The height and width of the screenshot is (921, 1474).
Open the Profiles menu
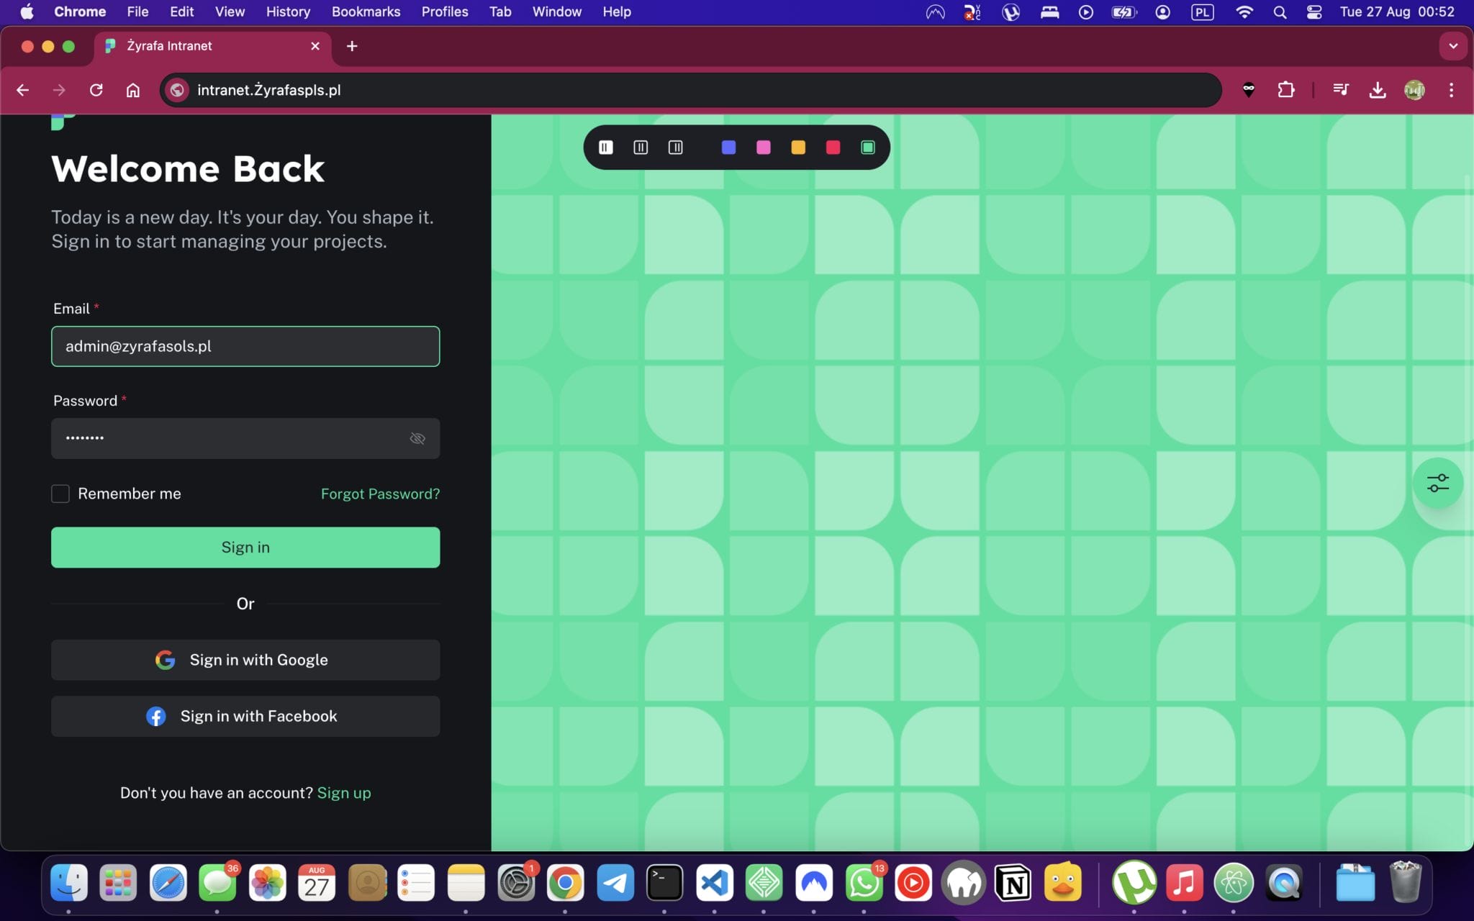pos(445,12)
